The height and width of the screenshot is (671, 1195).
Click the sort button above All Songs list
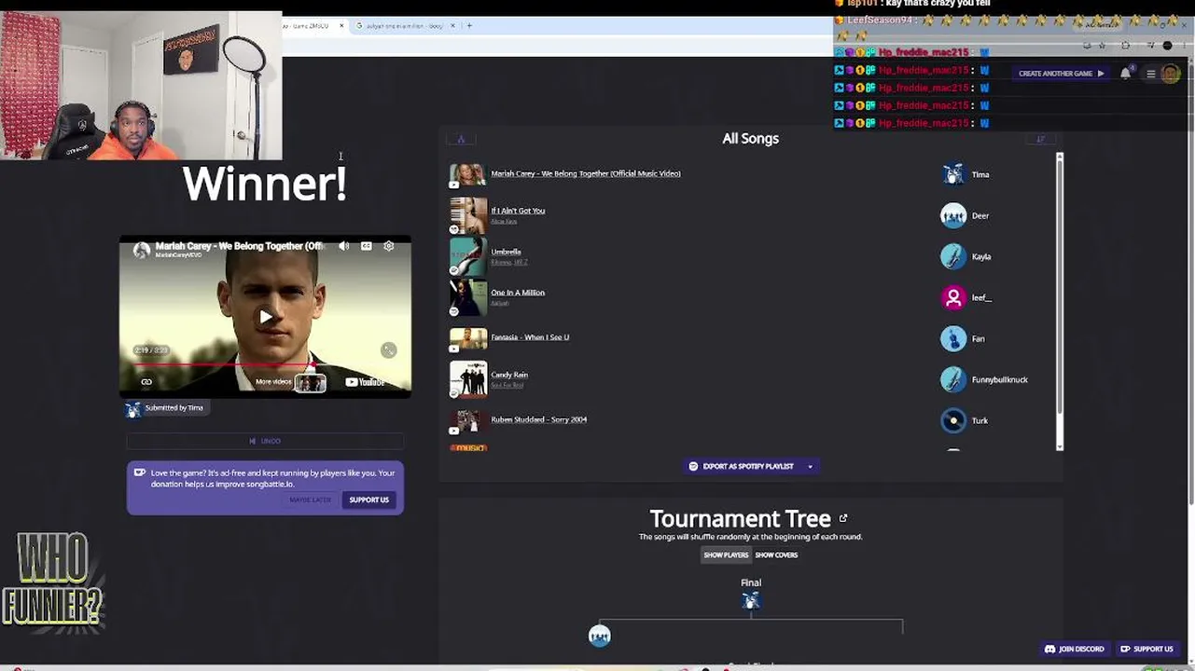[1040, 139]
